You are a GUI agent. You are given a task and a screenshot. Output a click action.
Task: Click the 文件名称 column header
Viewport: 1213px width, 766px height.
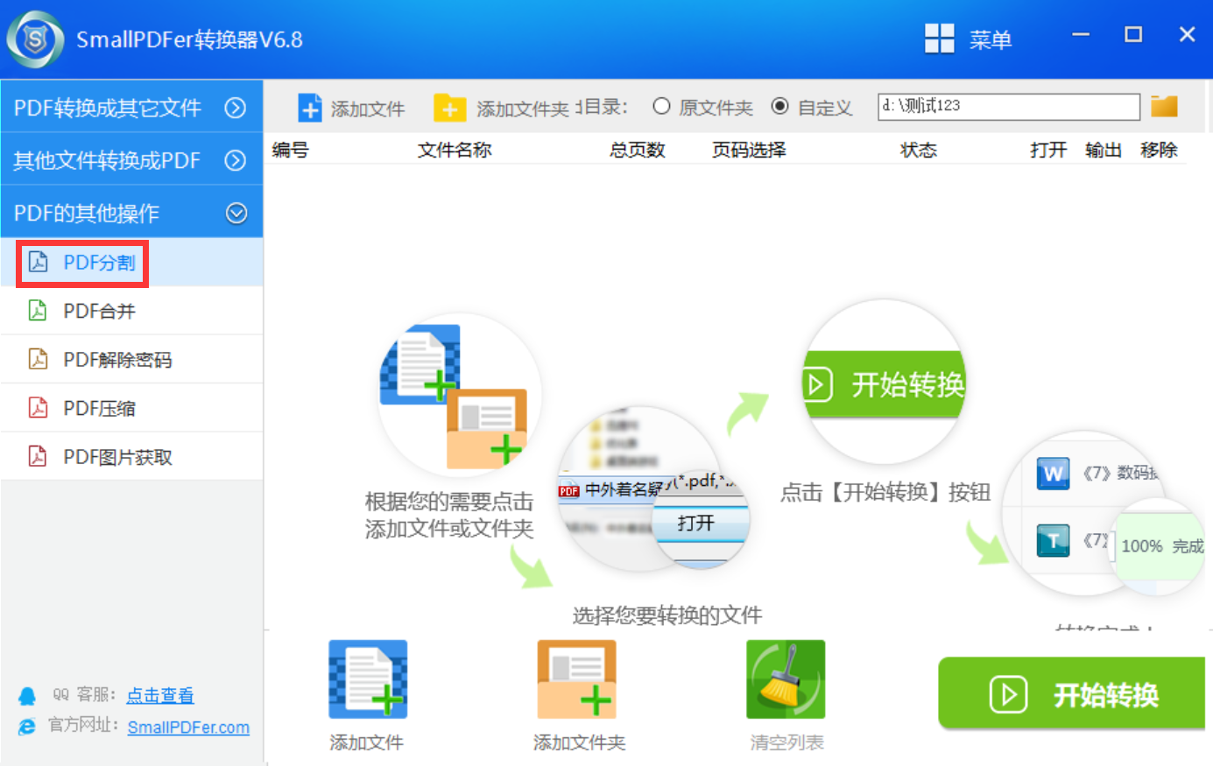[455, 150]
